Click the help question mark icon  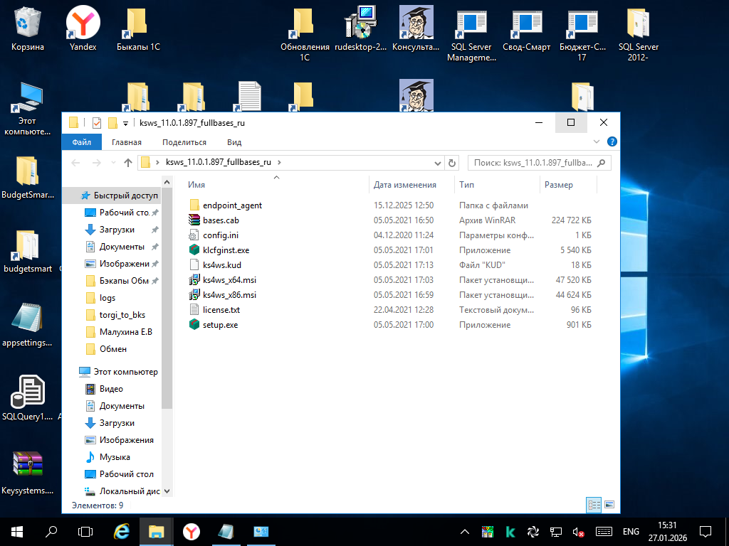(611, 142)
